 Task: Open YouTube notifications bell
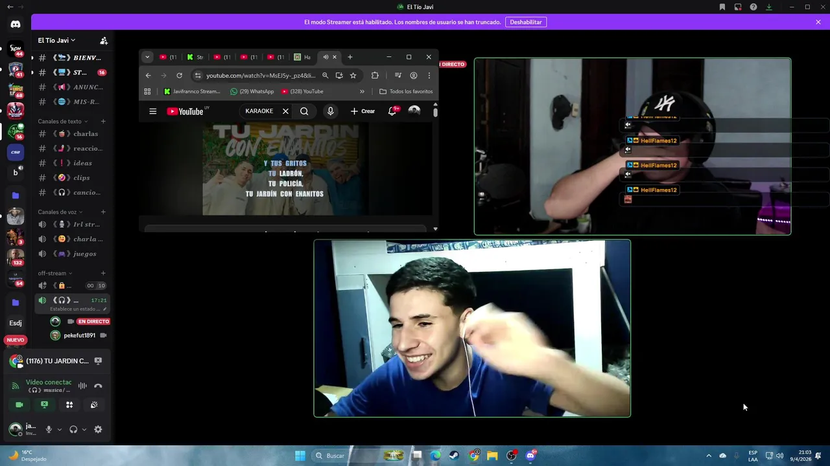coord(392,111)
